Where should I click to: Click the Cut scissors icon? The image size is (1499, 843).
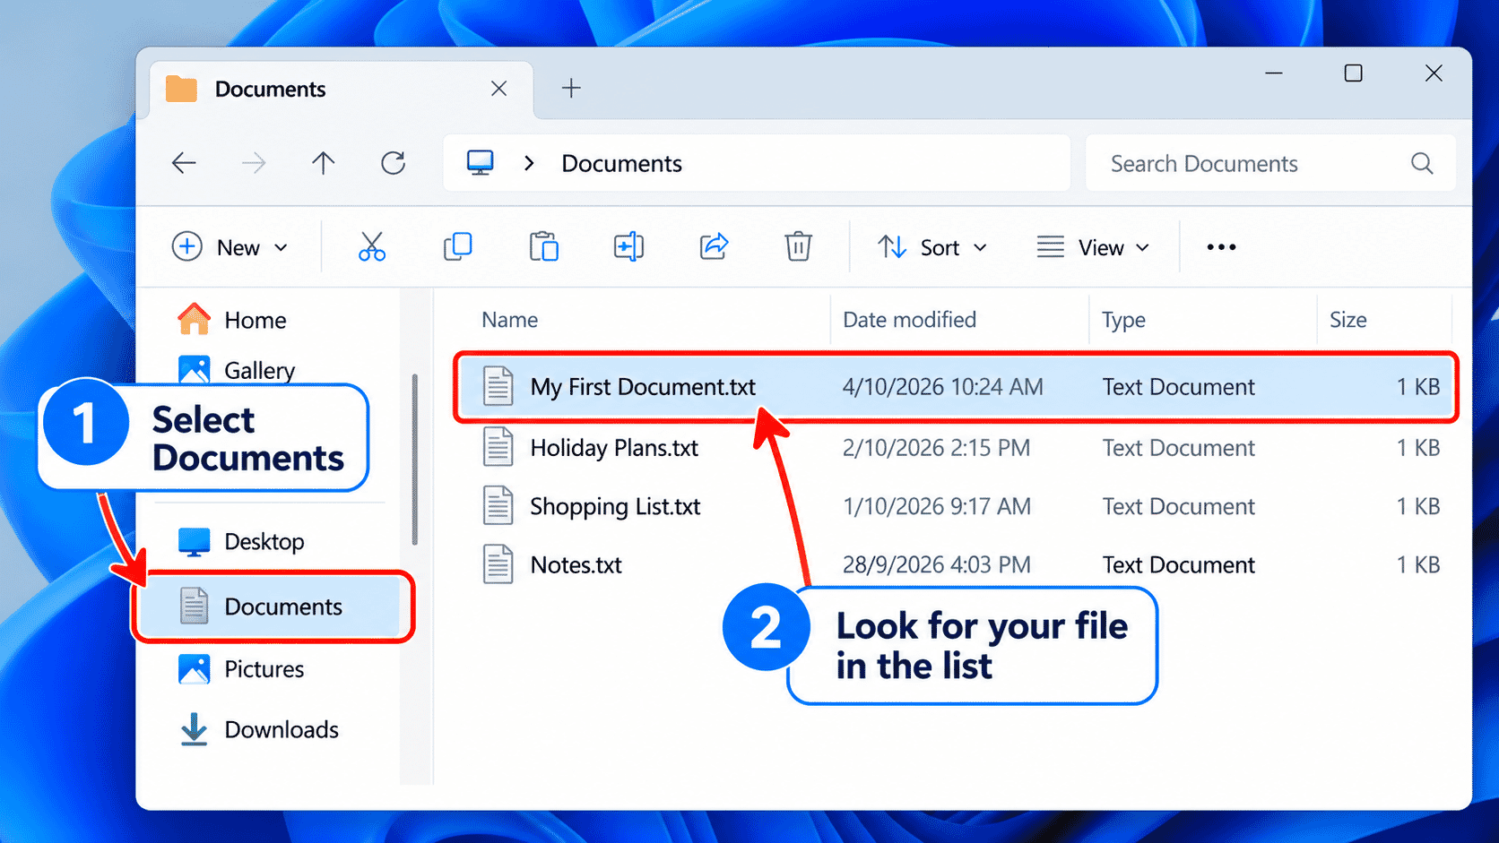coord(371,246)
